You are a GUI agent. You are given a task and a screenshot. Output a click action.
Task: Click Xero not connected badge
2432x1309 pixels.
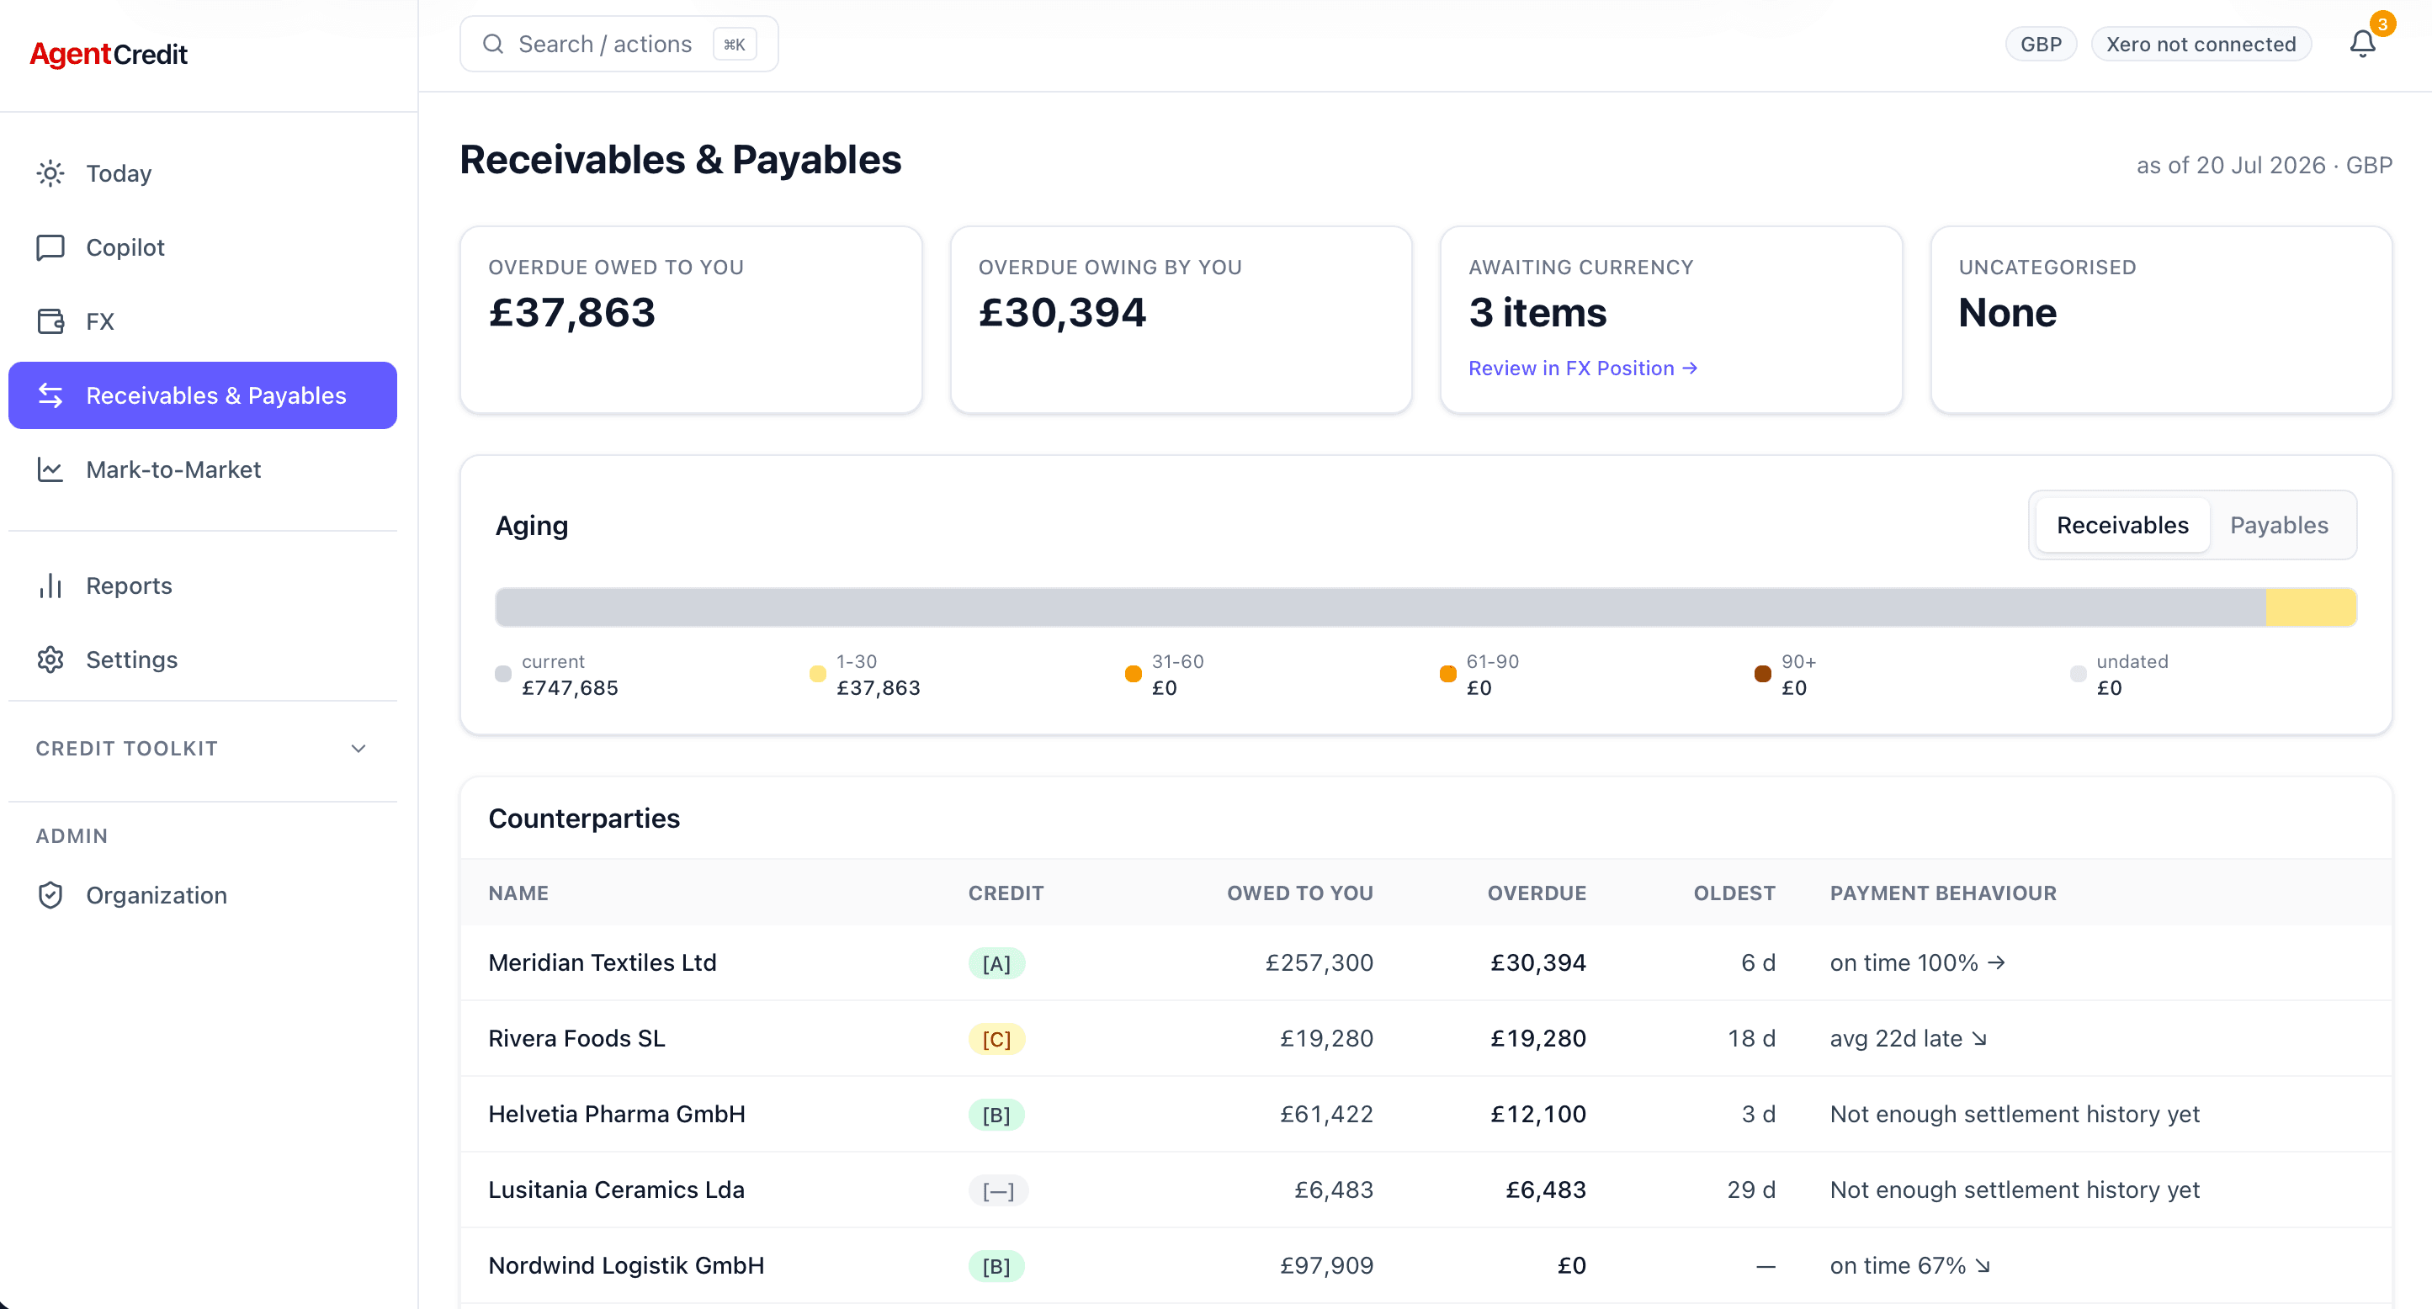tap(2201, 45)
